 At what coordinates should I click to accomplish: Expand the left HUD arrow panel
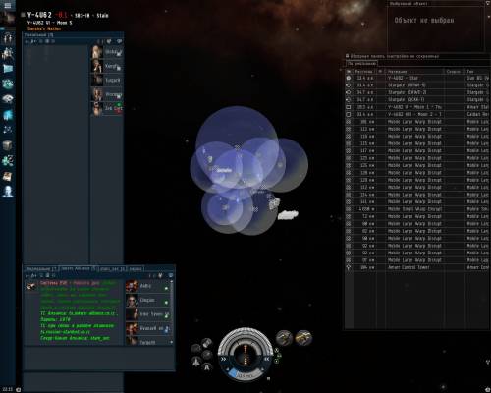click(224, 359)
